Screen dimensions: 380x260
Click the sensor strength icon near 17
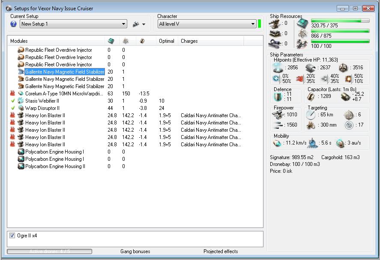pyautogui.click(x=349, y=125)
